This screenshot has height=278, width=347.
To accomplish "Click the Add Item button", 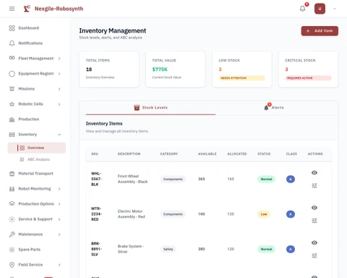I will (x=320, y=31).
